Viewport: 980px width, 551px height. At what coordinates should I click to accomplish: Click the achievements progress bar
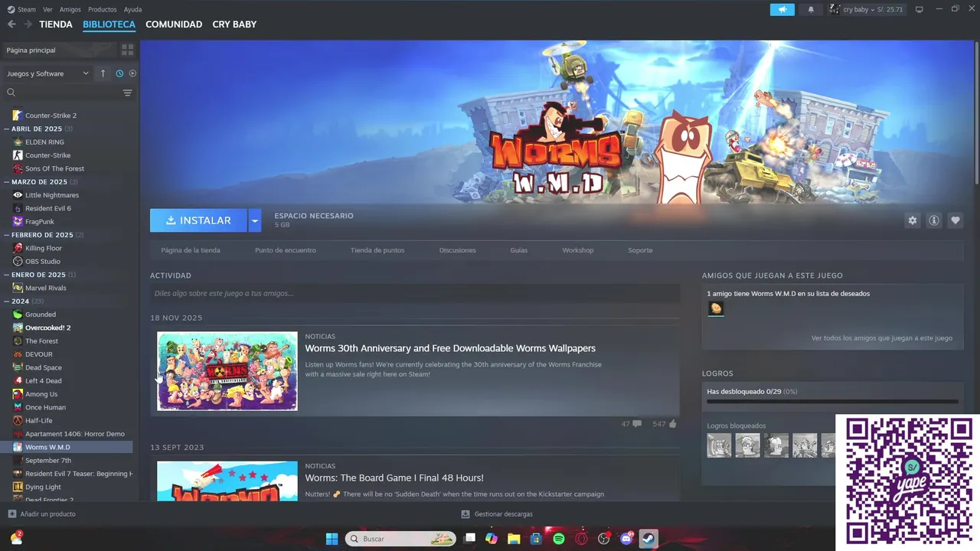832,401
